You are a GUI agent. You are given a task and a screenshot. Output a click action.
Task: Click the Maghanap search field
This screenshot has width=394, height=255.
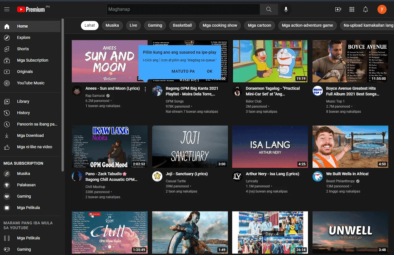click(183, 9)
